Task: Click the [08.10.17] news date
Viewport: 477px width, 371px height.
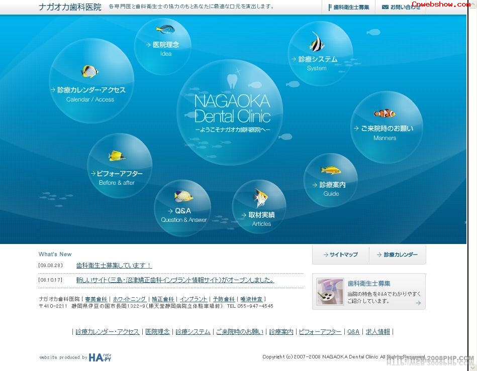Action: pos(50,280)
